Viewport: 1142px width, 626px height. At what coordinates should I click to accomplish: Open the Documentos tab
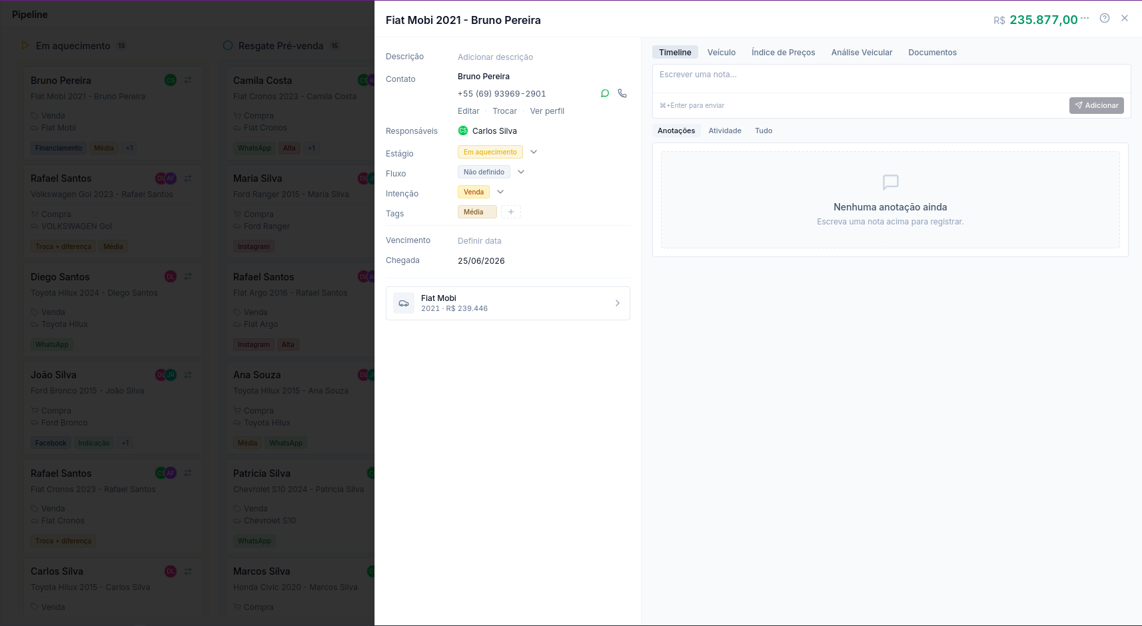coord(932,53)
